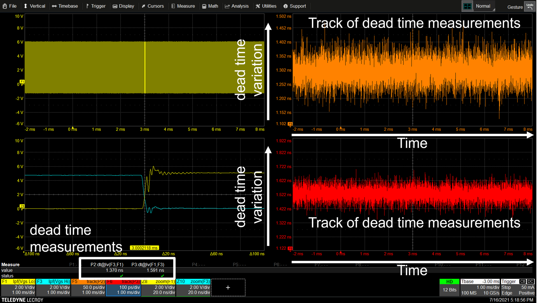The width and height of the screenshot is (560, 303).
Task: Toggle the P3 status checkmark
Action: tap(162, 276)
